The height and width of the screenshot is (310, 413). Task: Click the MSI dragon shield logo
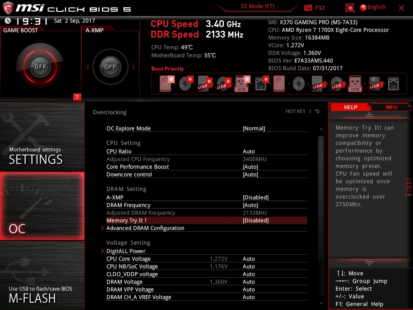8,8
